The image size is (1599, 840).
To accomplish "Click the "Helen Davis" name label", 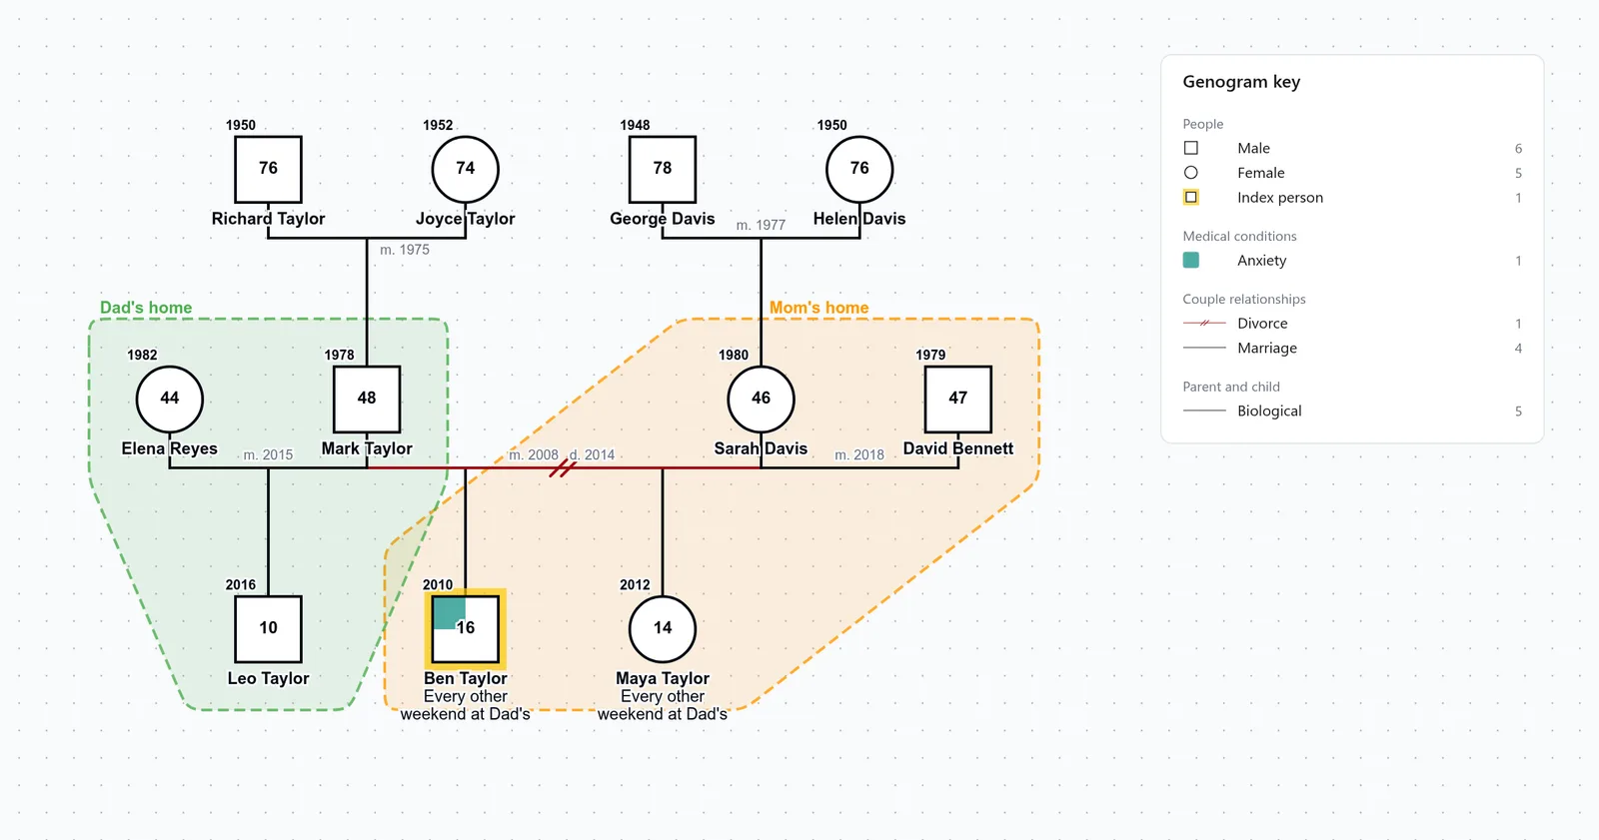I will (x=859, y=219).
